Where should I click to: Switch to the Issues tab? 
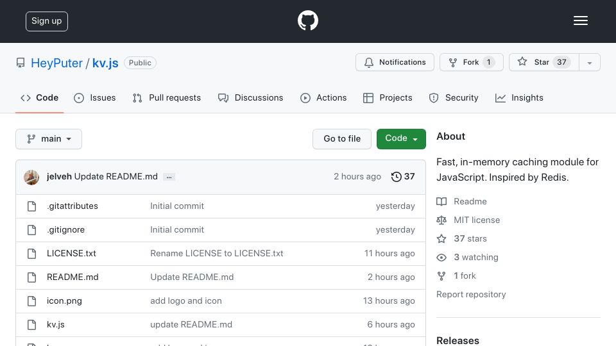(95, 97)
